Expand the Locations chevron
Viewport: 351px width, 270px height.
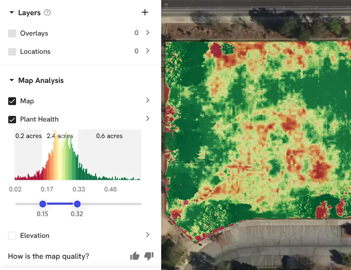pos(147,51)
